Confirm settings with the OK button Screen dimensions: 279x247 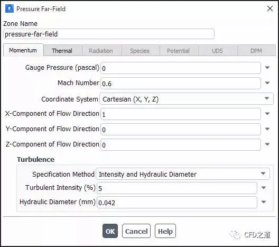pos(110,231)
